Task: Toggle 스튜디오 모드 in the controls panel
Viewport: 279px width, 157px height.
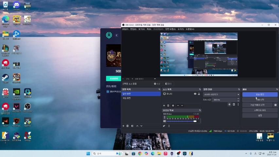Action: point(260,110)
